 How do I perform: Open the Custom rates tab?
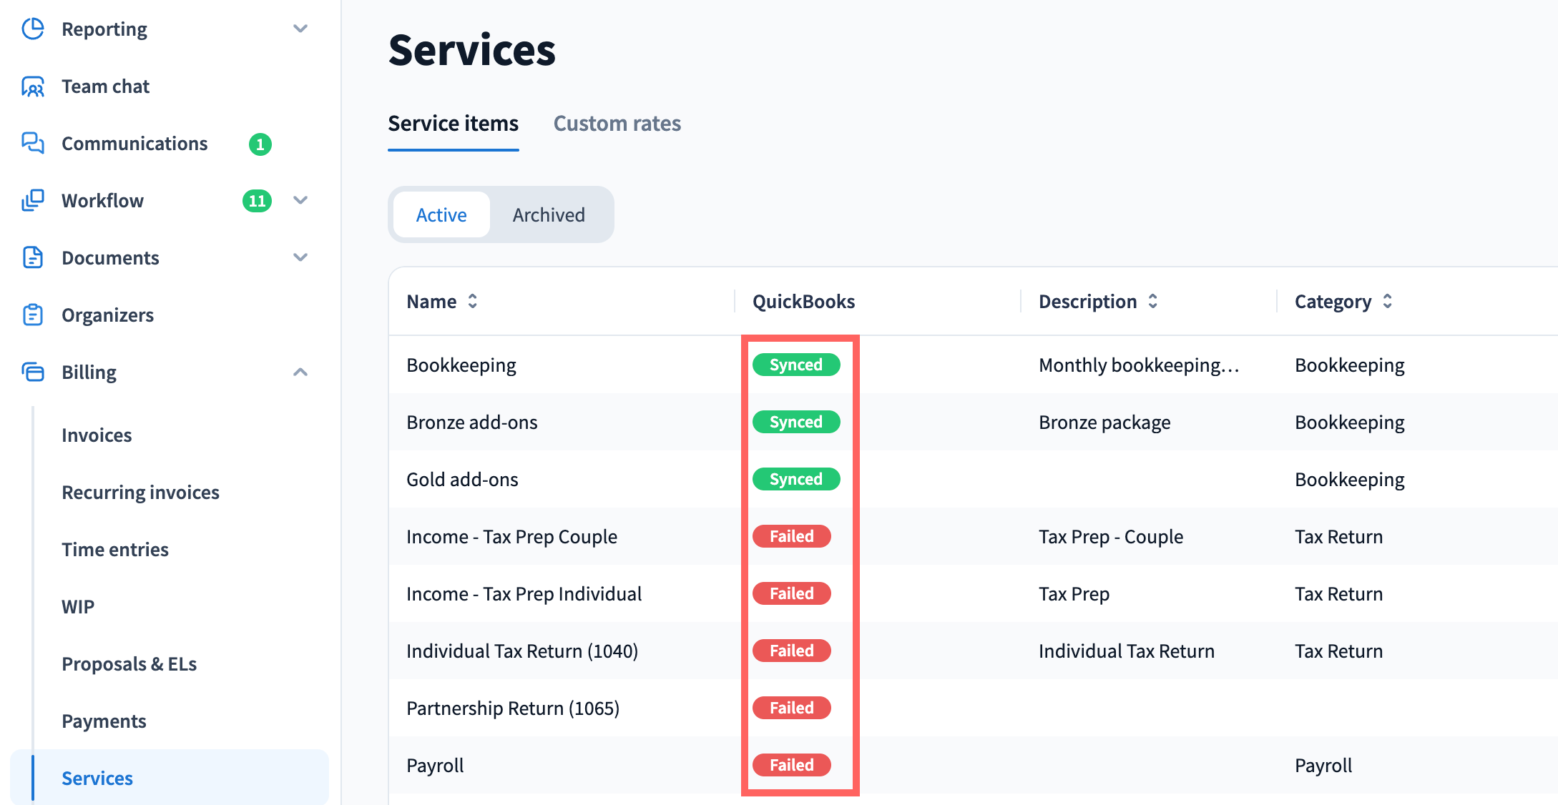click(617, 124)
